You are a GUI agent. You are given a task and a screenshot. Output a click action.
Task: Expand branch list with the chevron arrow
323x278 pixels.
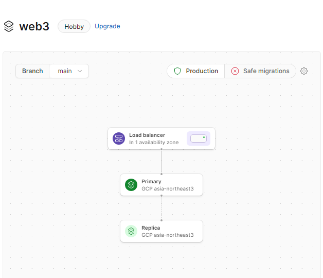[x=80, y=71]
